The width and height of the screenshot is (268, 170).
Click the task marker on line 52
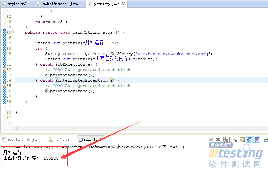[x=4, y=70]
